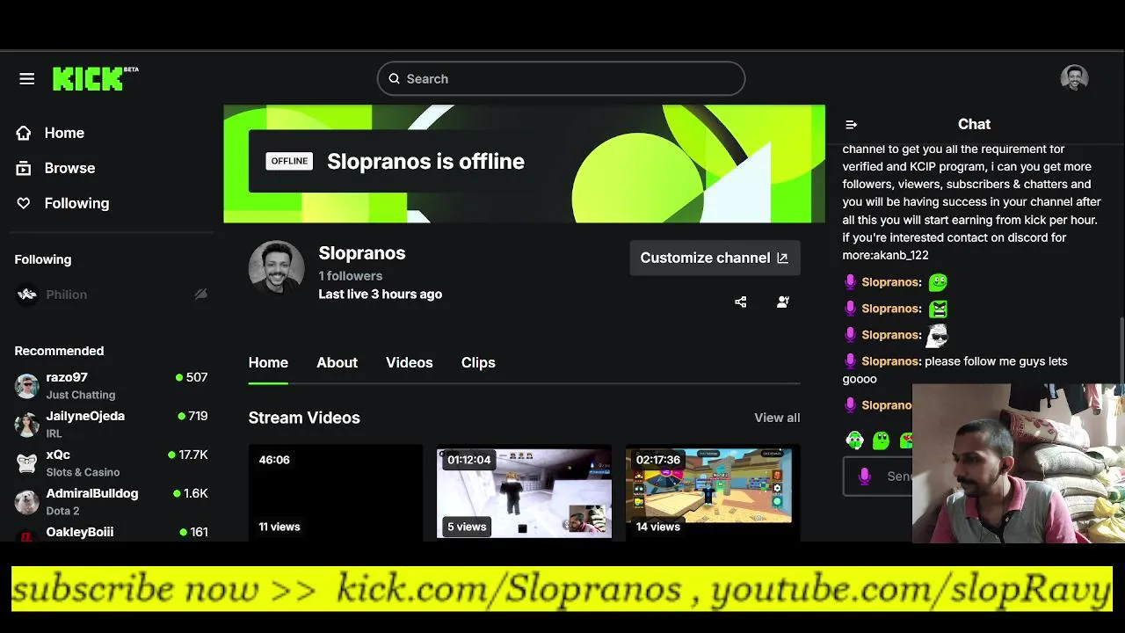Open the 01:12:04 stream video thumbnail
The height and width of the screenshot is (633, 1125).
524,493
